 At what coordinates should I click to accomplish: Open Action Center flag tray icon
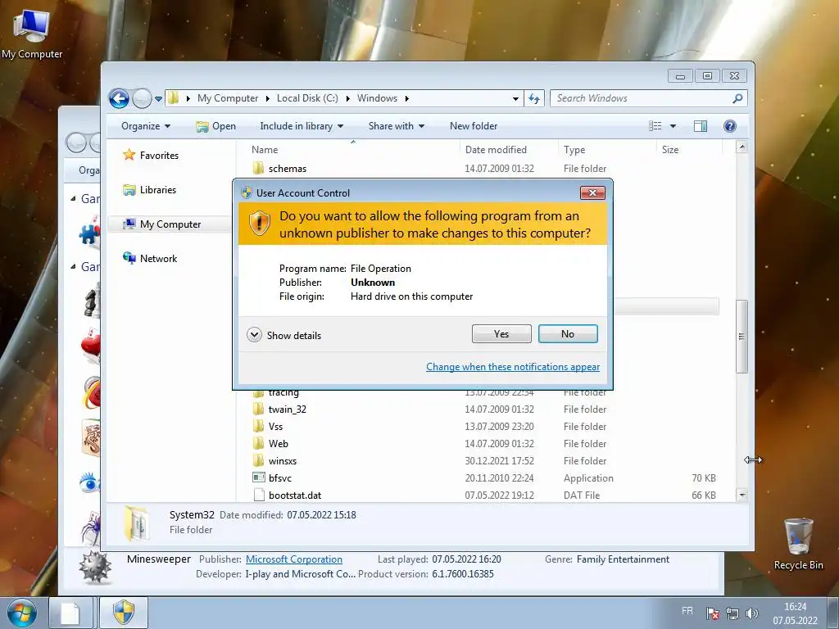click(712, 613)
